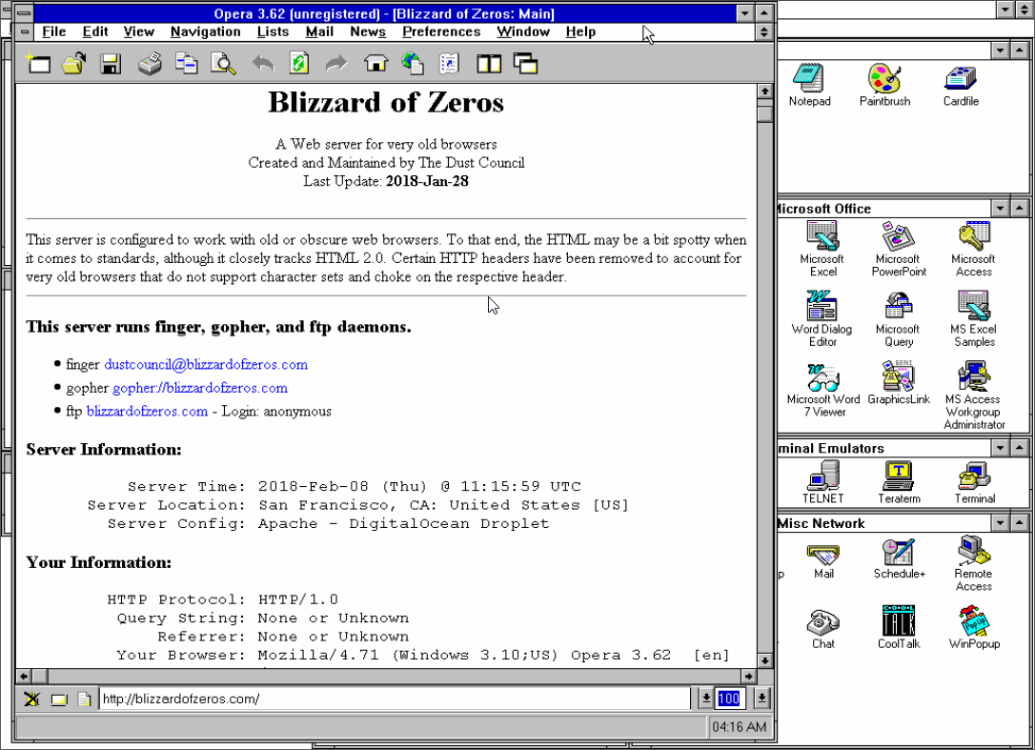This screenshot has width=1035, height=750.
Task: Click the Open file folder icon
Action: (74, 64)
